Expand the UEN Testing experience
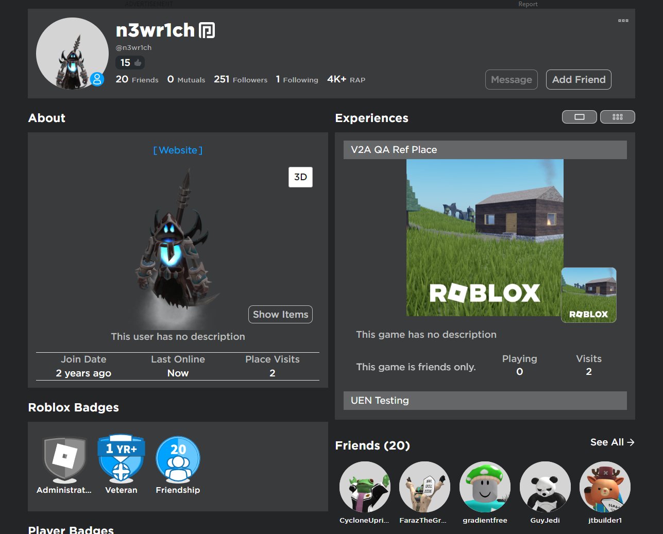 point(485,401)
